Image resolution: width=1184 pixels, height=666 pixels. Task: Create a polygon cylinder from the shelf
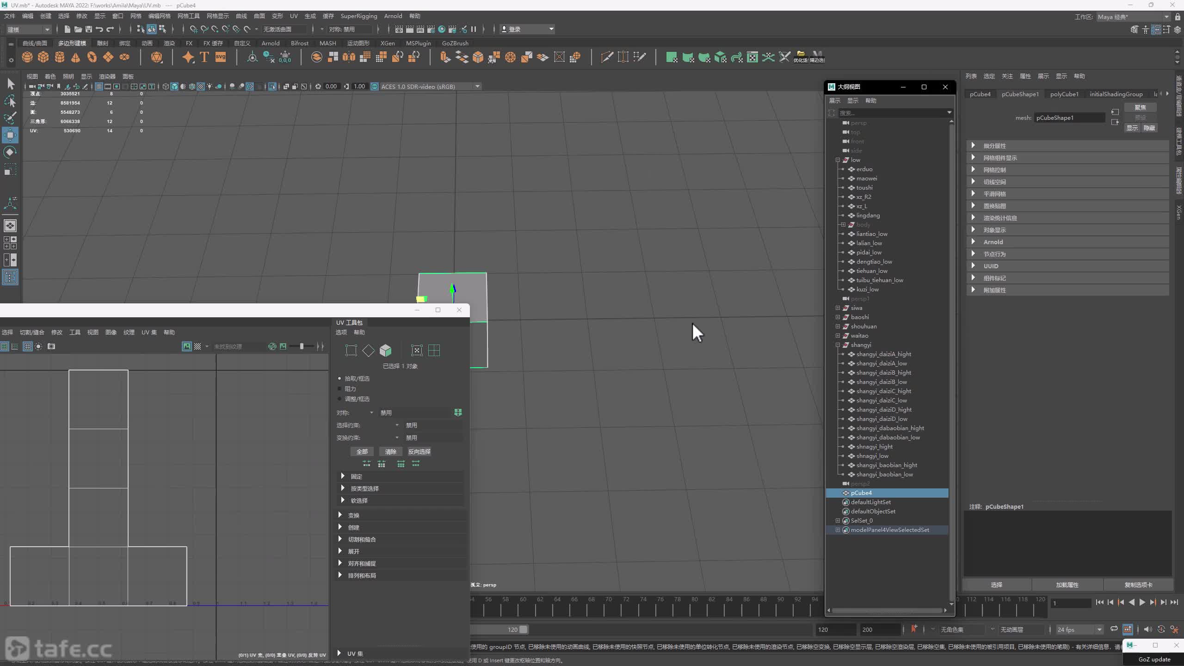pos(60,57)
